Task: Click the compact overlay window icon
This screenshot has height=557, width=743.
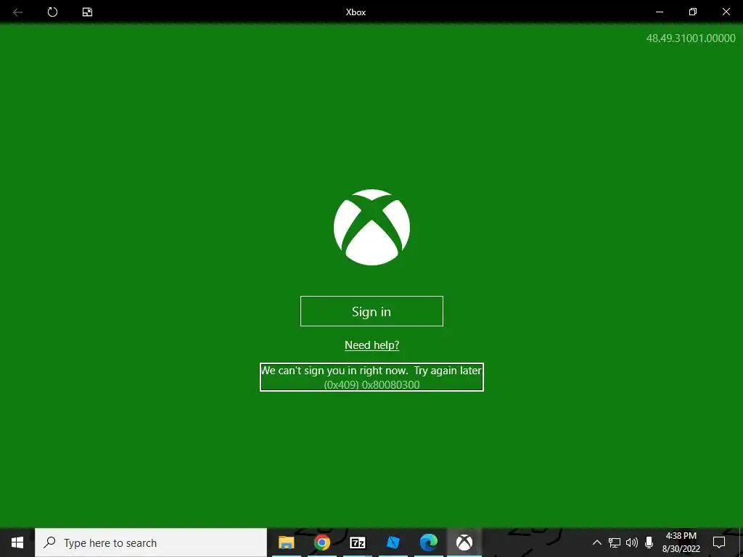Action: point(88,12)
